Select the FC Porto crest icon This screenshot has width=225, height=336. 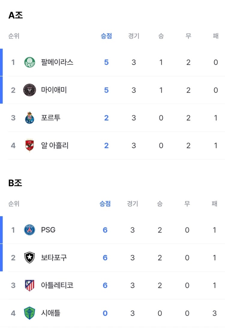point(30,118)
